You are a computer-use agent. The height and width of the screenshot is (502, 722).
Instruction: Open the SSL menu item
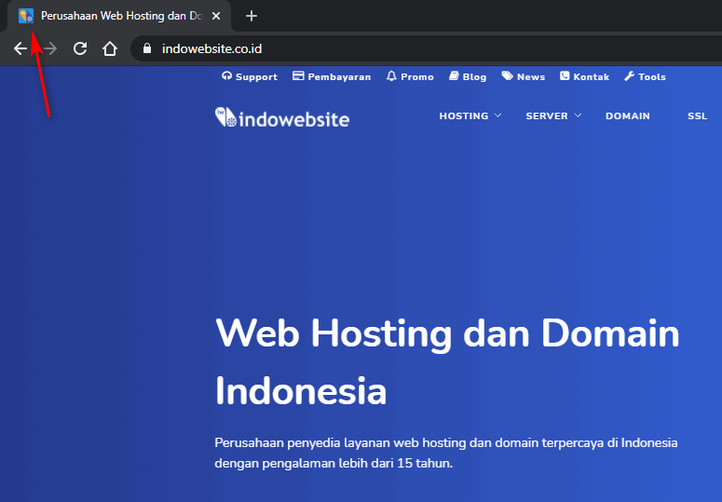[697, 115]
